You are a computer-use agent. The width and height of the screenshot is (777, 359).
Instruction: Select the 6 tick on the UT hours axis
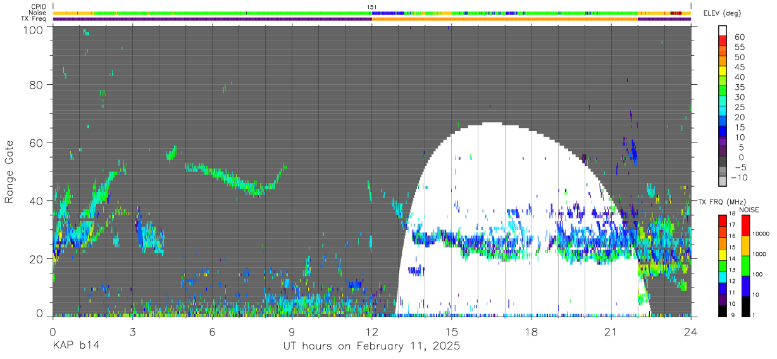pyautogui.click(x=212, y=331)
